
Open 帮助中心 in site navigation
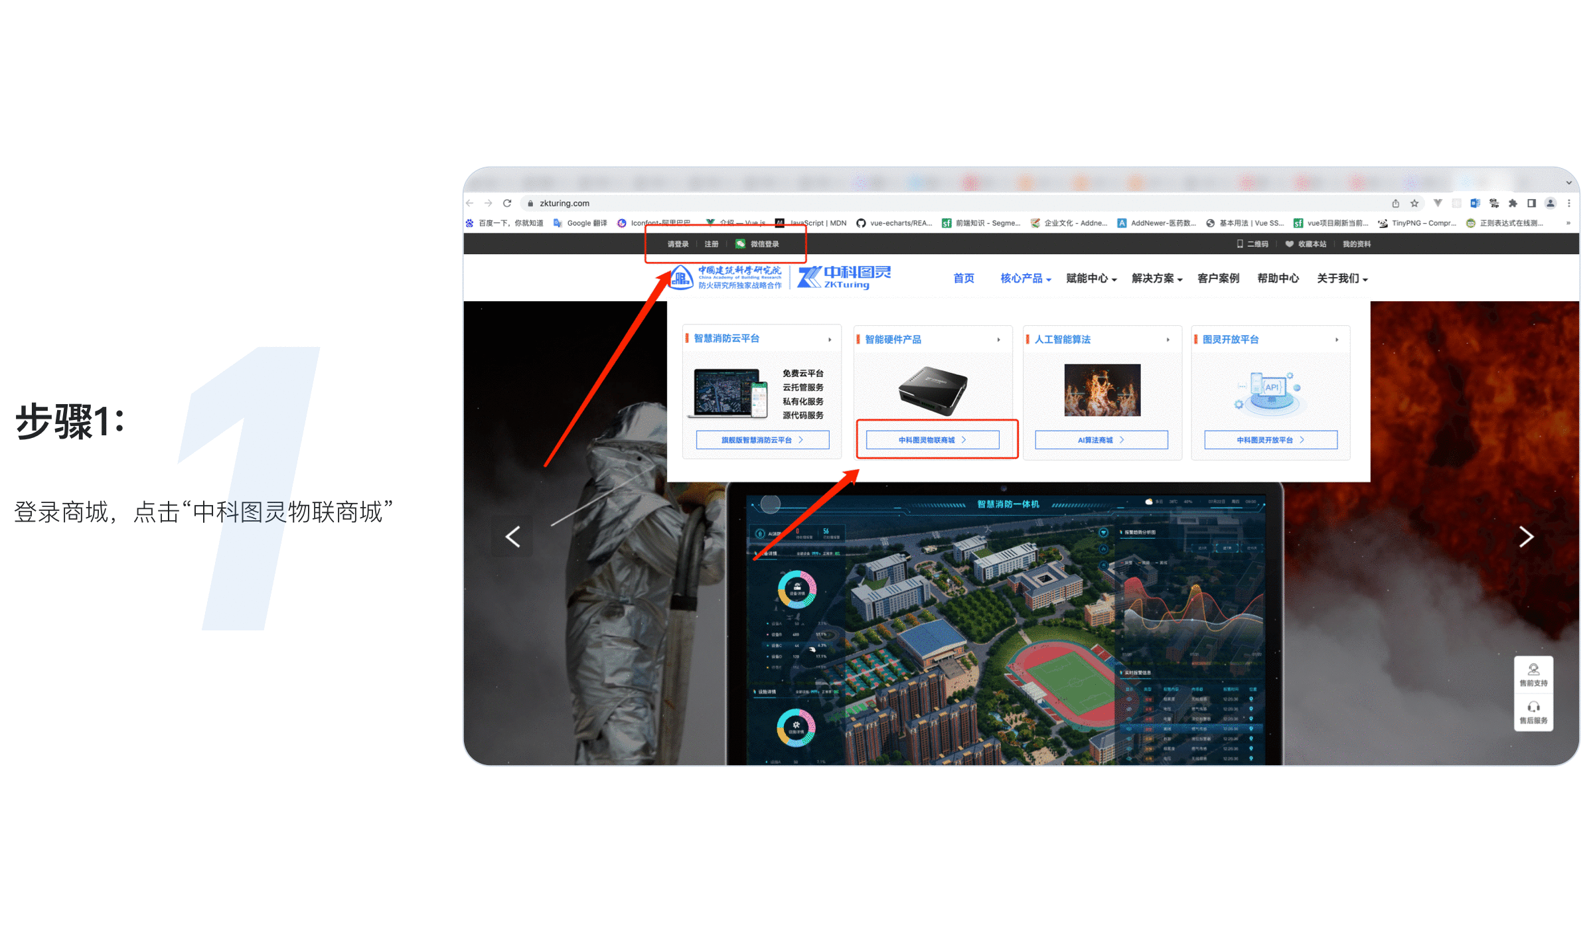1278,278
